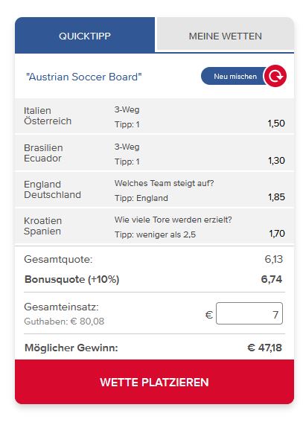Select the Italien Österreich match row
This screenshot has width=303, height=422.
[x=154, y=116]
